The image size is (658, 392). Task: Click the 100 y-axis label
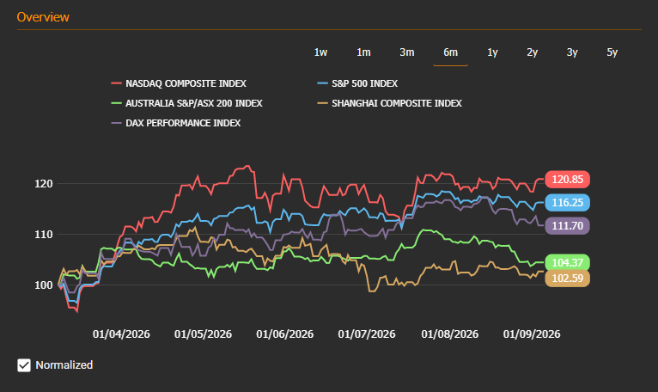44,285
